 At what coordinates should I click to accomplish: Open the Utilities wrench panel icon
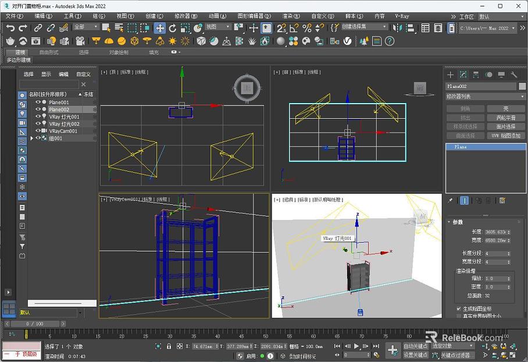pos(514,75)
